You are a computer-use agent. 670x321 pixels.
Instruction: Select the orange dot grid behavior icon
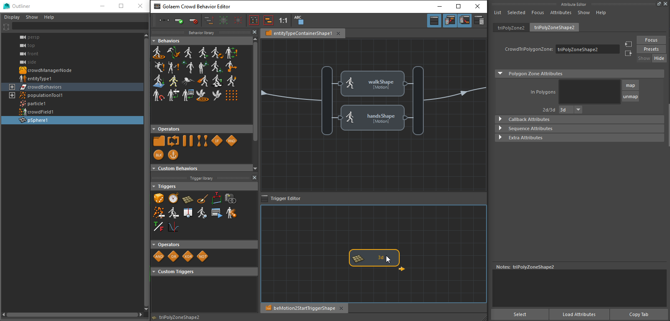coord(232,95)
